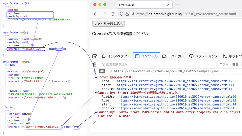242x136 pixels.
Task: Click the ファイルを読み込む button
Action: (108, 24)
